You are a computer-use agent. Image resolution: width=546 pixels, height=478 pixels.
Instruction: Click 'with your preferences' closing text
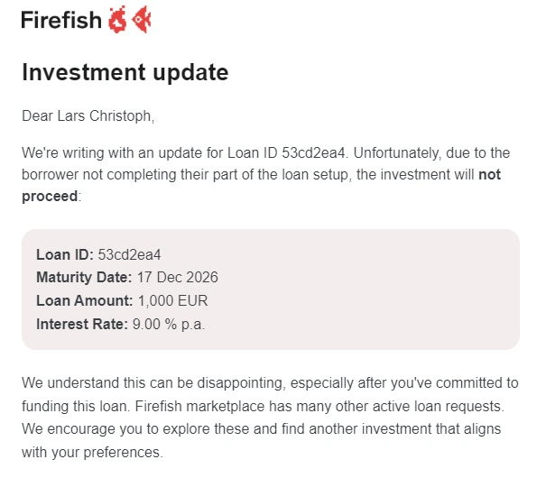92,453
